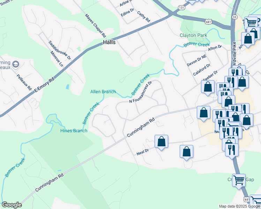Select the Monroe Ln street label
This screenshot has height=209, width=261.
coord(57,59)
